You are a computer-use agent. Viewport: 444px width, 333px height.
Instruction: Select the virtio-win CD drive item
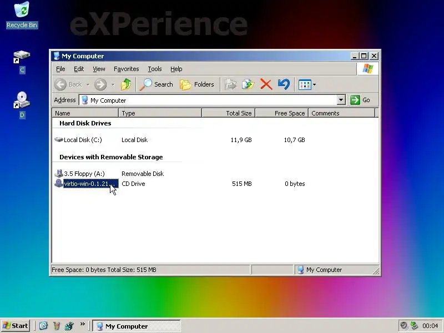click(90, 184)
